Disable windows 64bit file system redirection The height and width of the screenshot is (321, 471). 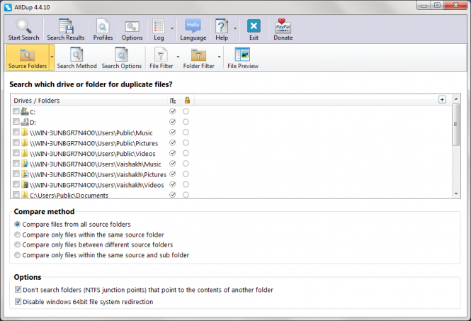[x=18, y=302]
